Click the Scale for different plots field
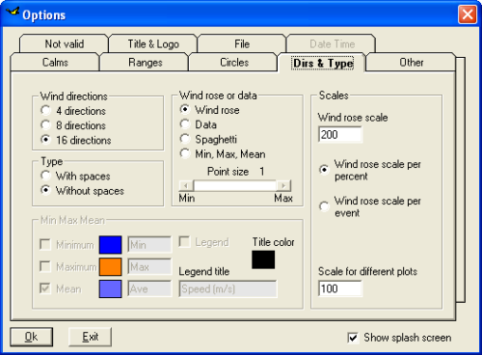482x355 pixels. (340, 288)
